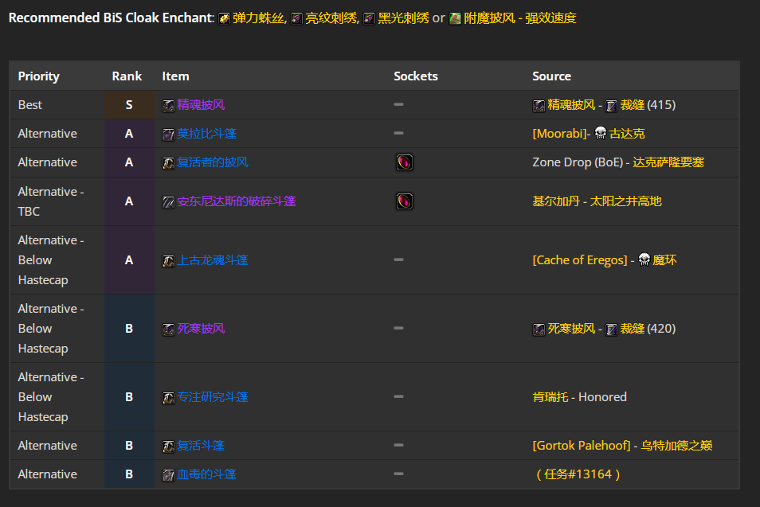760x507 pixels.
Task: Click the 弹力蛛丝 enchant icon
Action: (224, 19)
